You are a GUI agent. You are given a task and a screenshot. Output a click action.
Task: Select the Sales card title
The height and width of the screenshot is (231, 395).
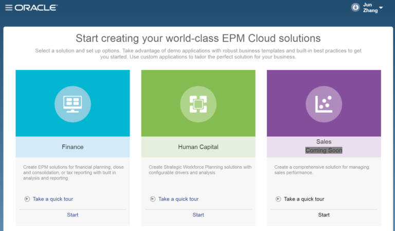point(324,141)
